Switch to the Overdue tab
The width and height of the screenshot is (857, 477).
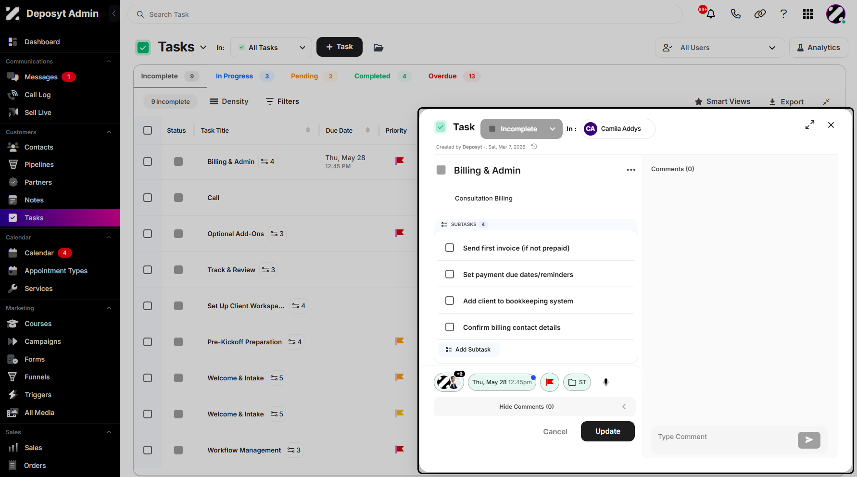pos(454,76)
